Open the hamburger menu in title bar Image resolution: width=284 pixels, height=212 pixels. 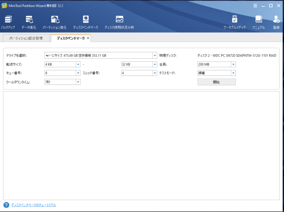[x=255, y=6]
